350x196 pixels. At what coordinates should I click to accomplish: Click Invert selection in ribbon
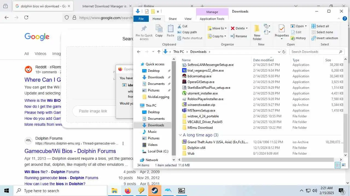[325, 38]
